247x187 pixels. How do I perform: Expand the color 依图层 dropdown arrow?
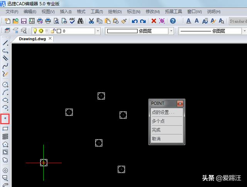coord(171,31)
